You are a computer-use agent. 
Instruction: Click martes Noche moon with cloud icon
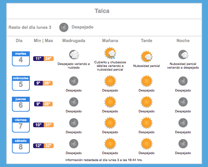[183, 54]
